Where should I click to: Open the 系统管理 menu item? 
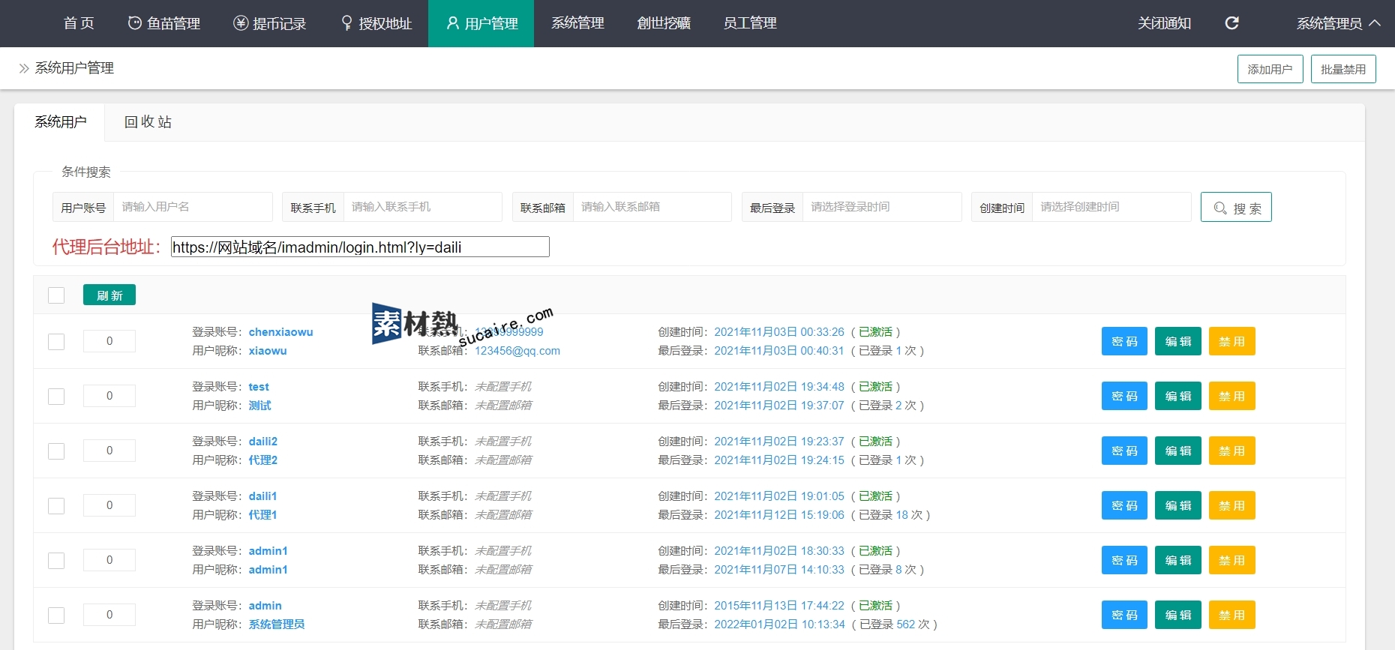click(577, 23)
